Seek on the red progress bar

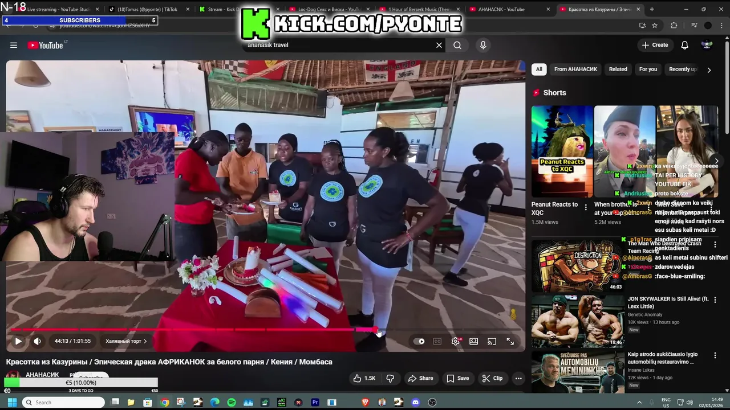265,330
